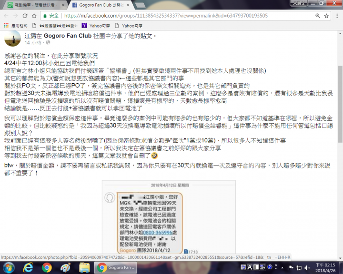
Task: Switch to the first browser tab
Action: click(x=35, y=5)
